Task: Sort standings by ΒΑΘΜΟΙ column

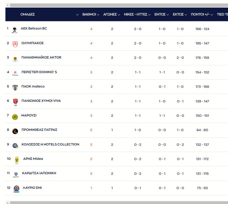Action: coord(91,14)
